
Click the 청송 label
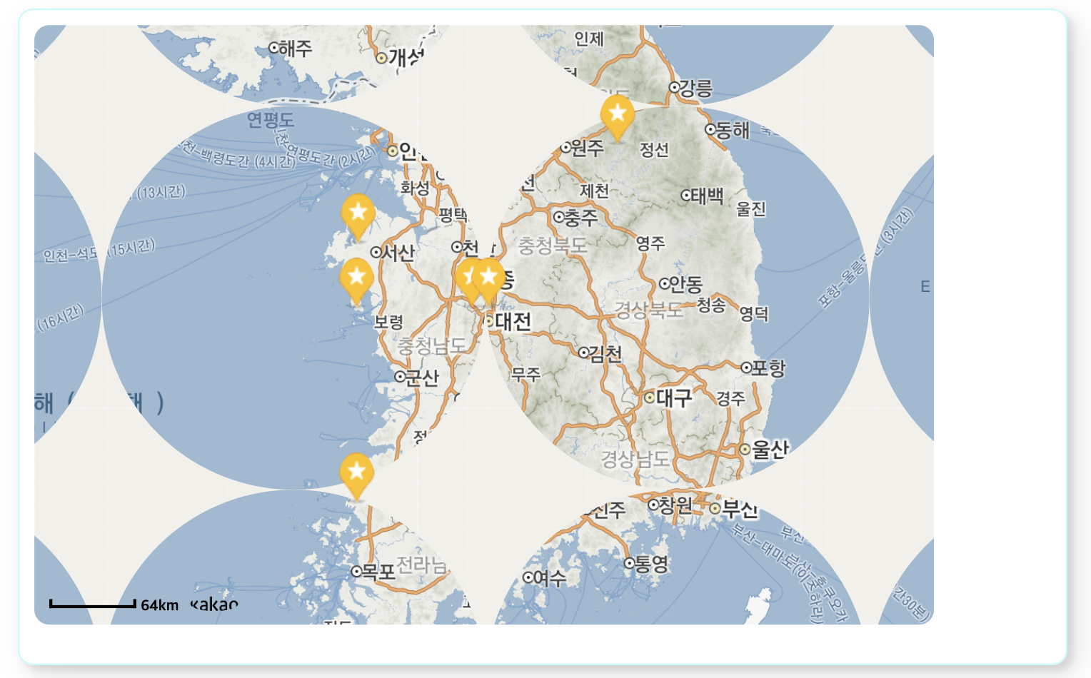(x=711, y=305)
